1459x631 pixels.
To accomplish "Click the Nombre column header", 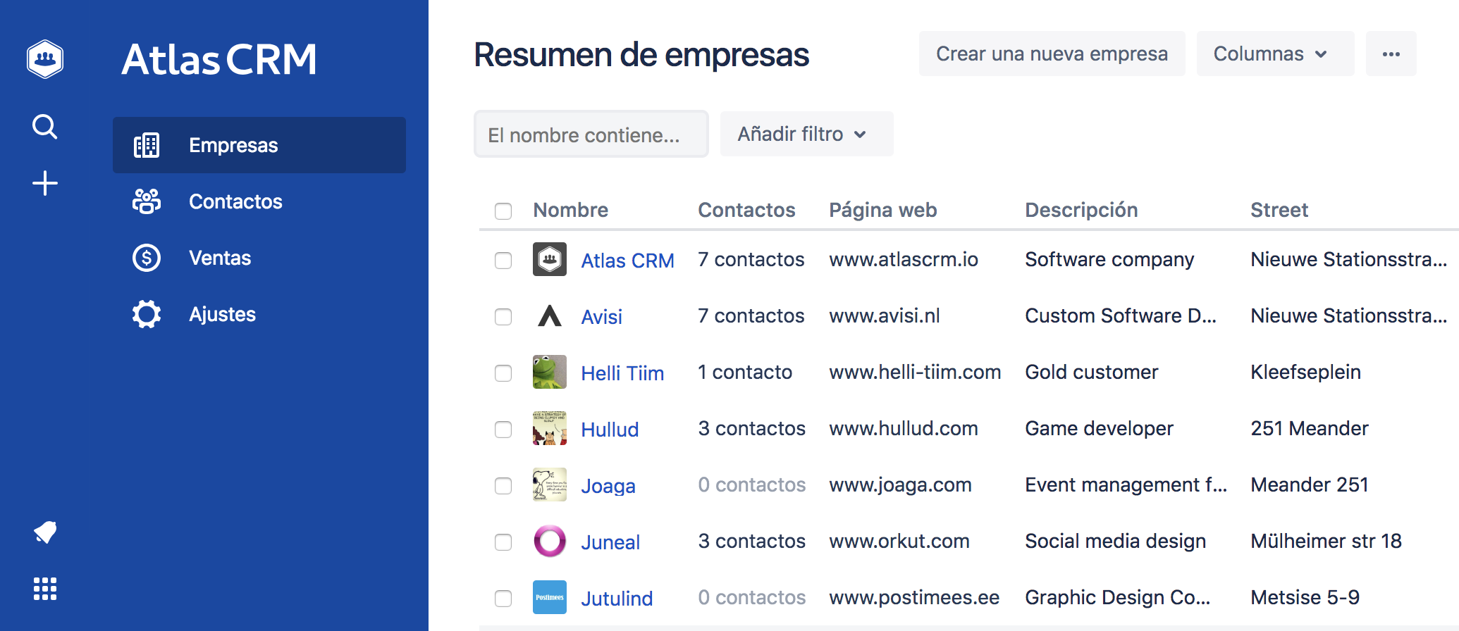I will tap(570, 210).
